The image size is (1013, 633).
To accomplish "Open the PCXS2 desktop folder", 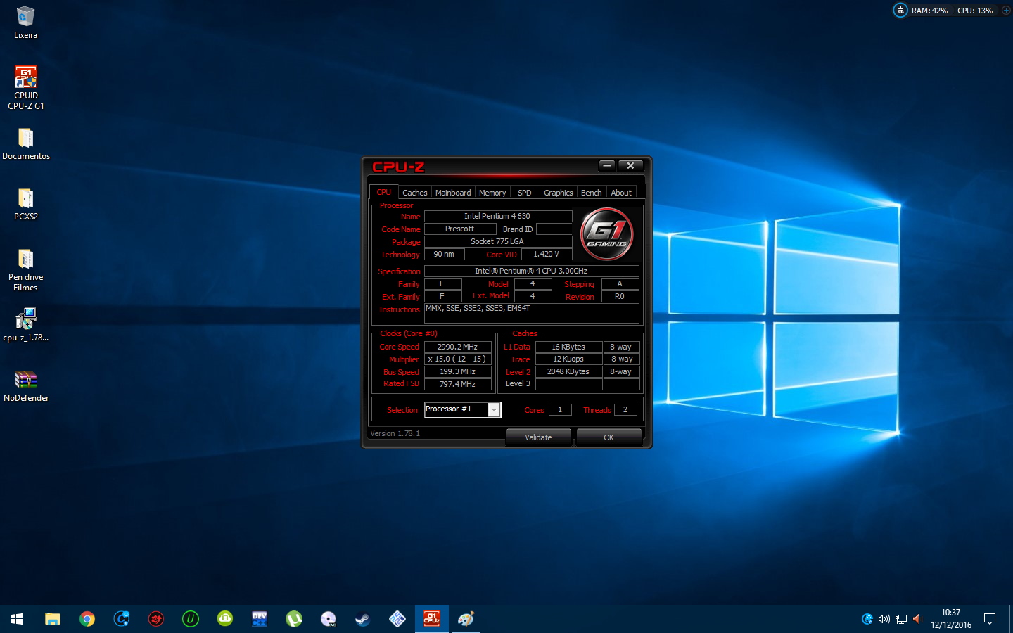I will [x=26, y=205].
